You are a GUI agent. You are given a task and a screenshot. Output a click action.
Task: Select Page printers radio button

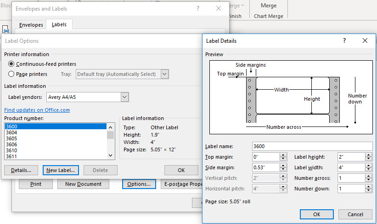(x=11, y=74)
